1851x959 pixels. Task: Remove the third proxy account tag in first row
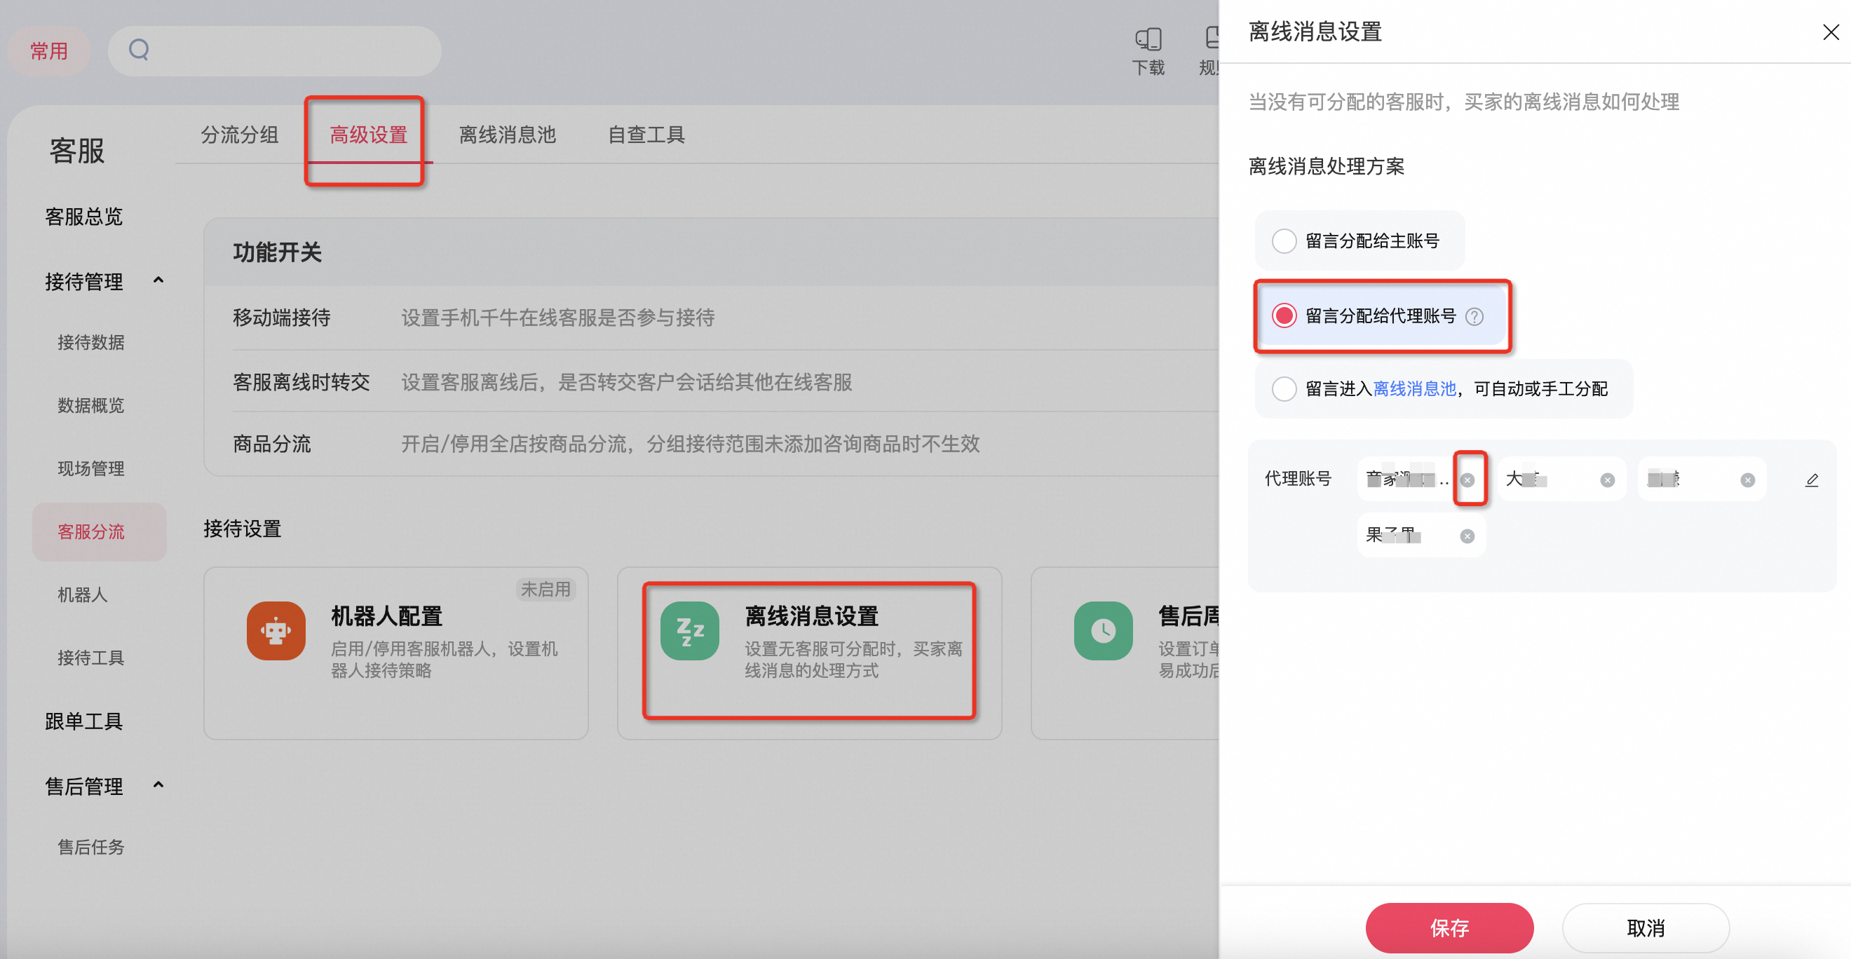coord(1747,480)
